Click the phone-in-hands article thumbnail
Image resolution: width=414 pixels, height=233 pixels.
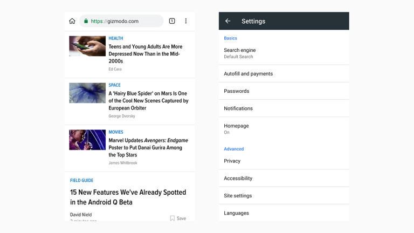click(87, 46)
